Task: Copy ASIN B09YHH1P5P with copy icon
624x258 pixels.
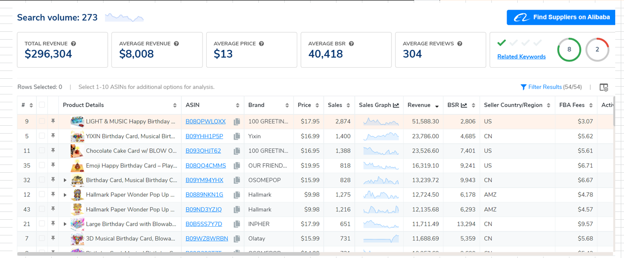Action: coord(237,136)
